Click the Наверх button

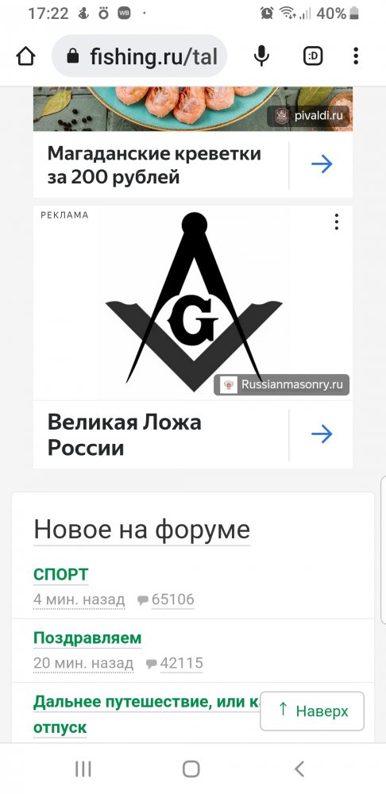pos(312,711)
